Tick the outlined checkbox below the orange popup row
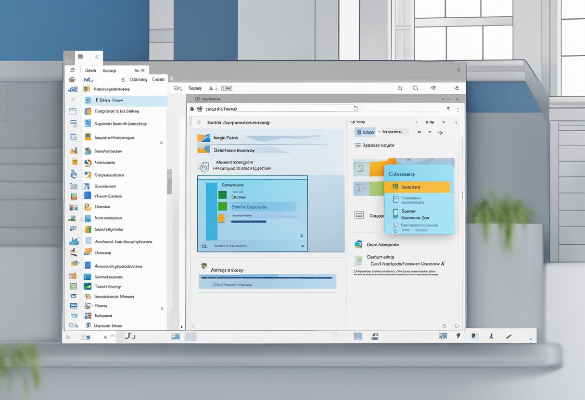The image size is (585, 400). (395, 199)
